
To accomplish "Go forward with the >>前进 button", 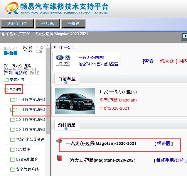I will [x=73, y=23].
